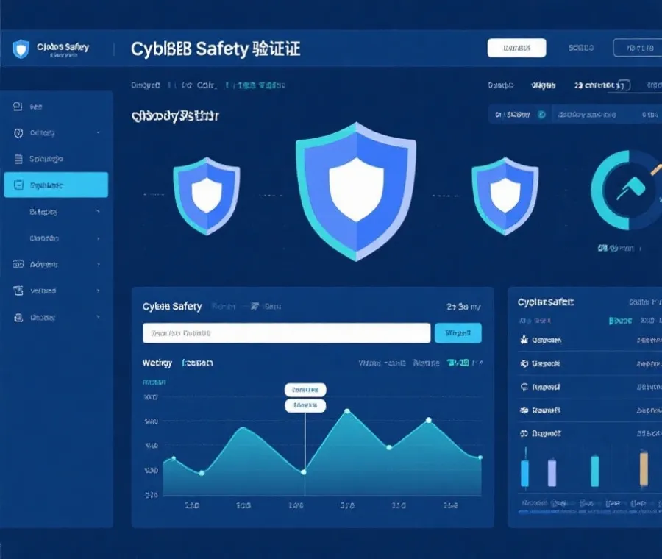The width and height of the screenshot is (662, 559).
Task: Toggle the small blue circle indicator in filter bar
Action: coord(542,115)
